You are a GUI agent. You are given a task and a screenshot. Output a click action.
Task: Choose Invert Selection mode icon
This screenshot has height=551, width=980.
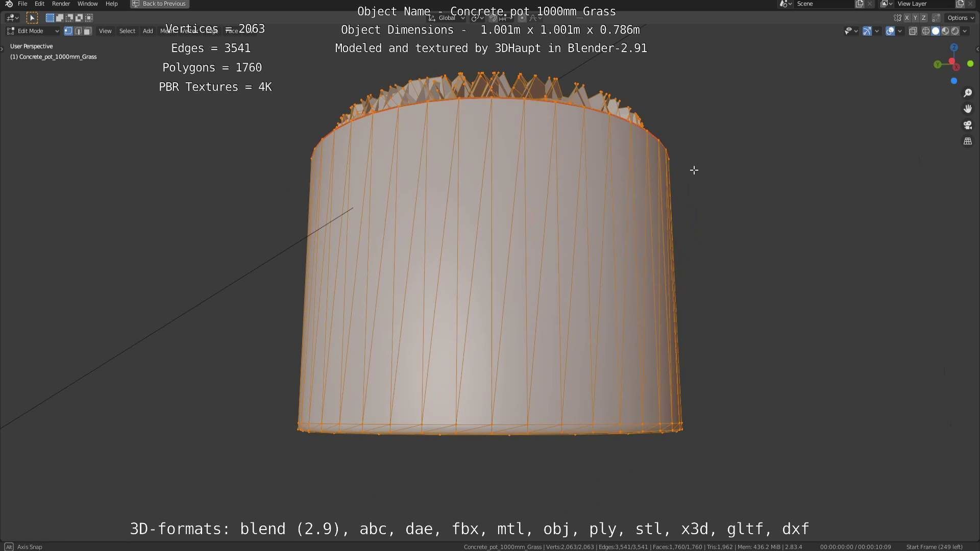79,18
